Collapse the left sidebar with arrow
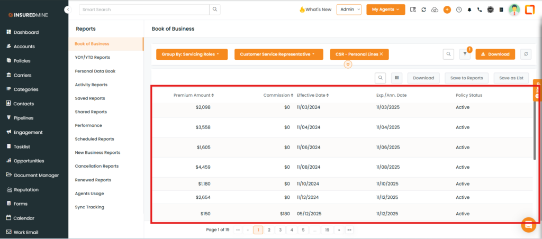542x239 pixels. (67, 10)
